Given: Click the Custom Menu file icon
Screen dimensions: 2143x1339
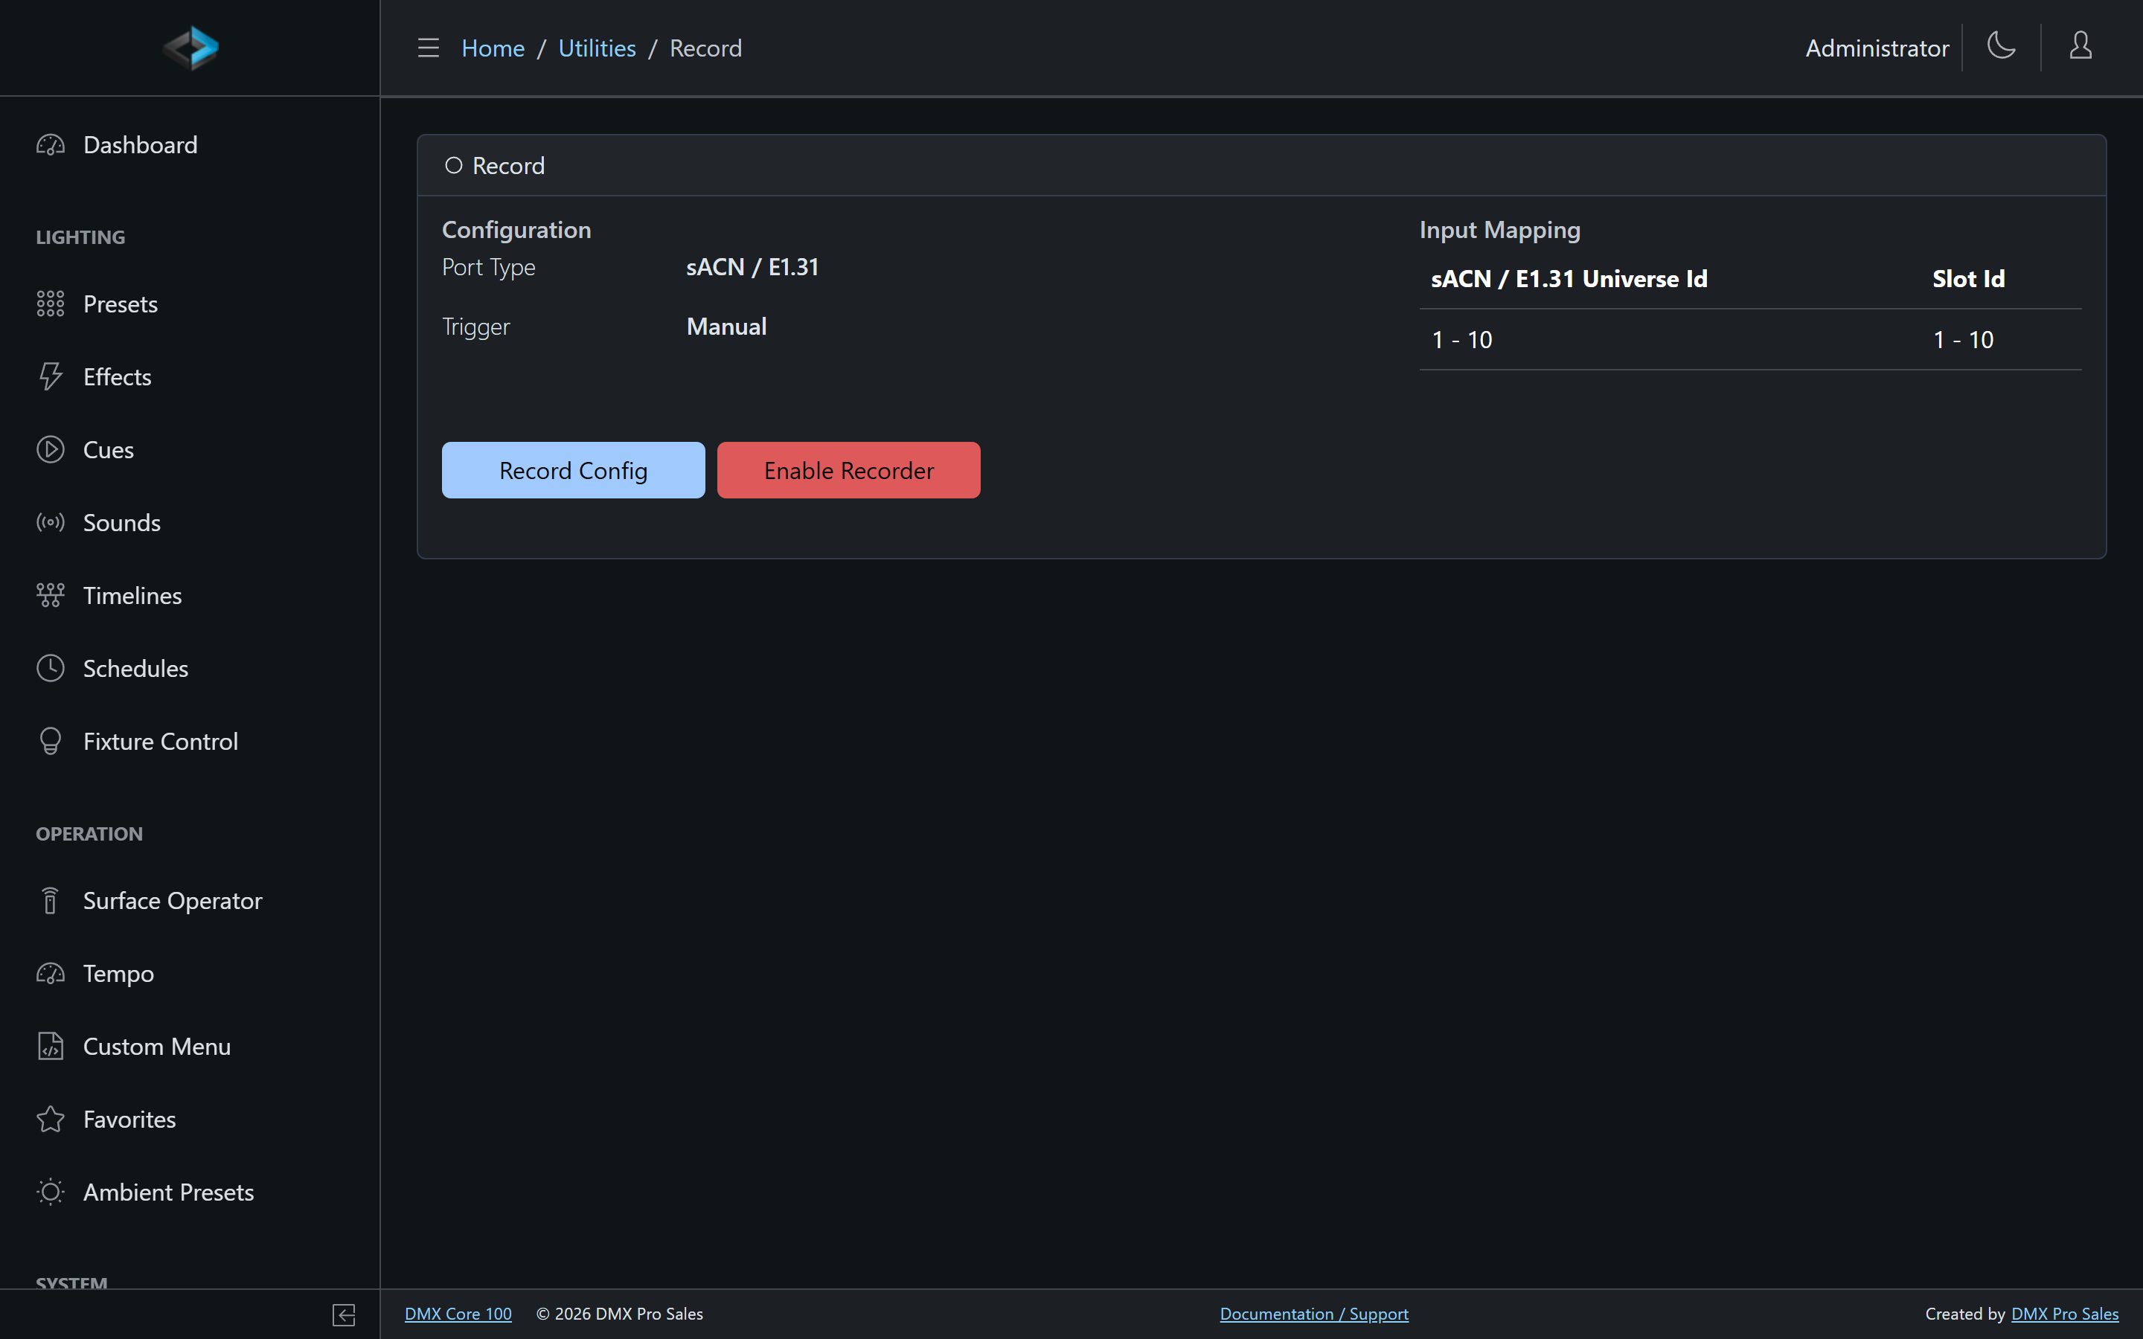Looking at the screenshot, I should [51, 1047].
